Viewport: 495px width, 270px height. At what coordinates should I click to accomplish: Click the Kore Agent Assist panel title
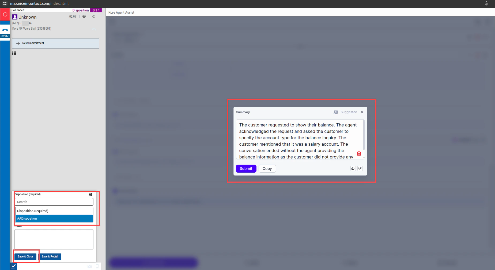click(121, 13)
